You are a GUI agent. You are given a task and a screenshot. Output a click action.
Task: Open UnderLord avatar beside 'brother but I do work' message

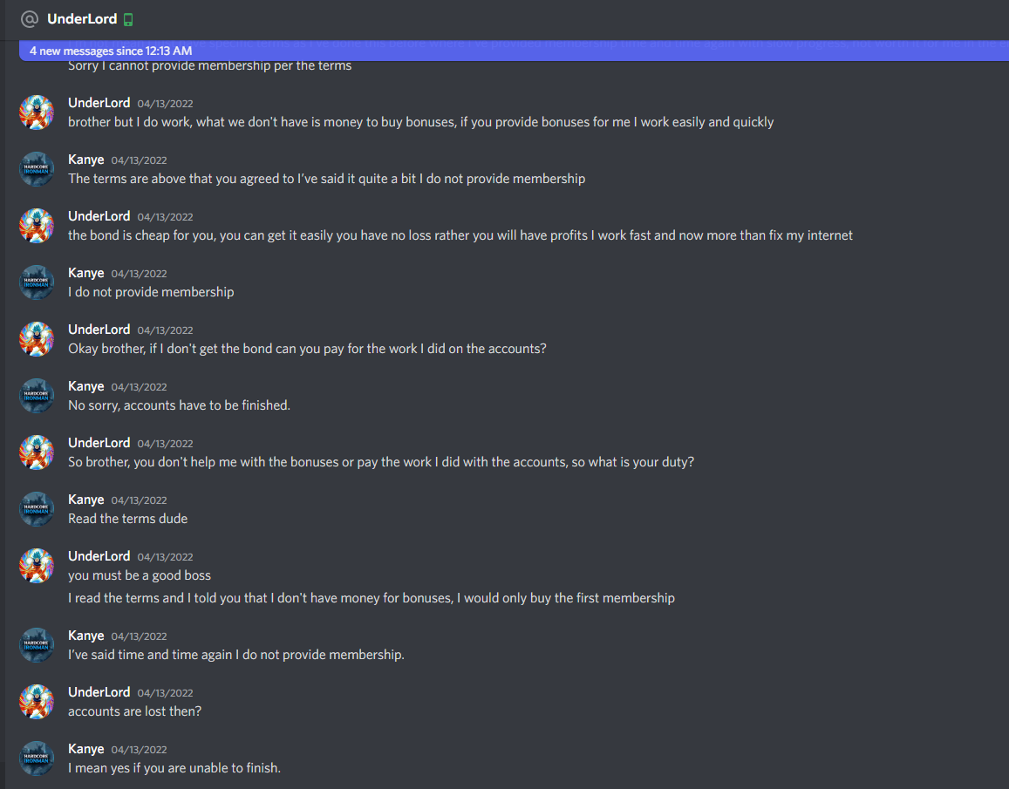point(37,112)
